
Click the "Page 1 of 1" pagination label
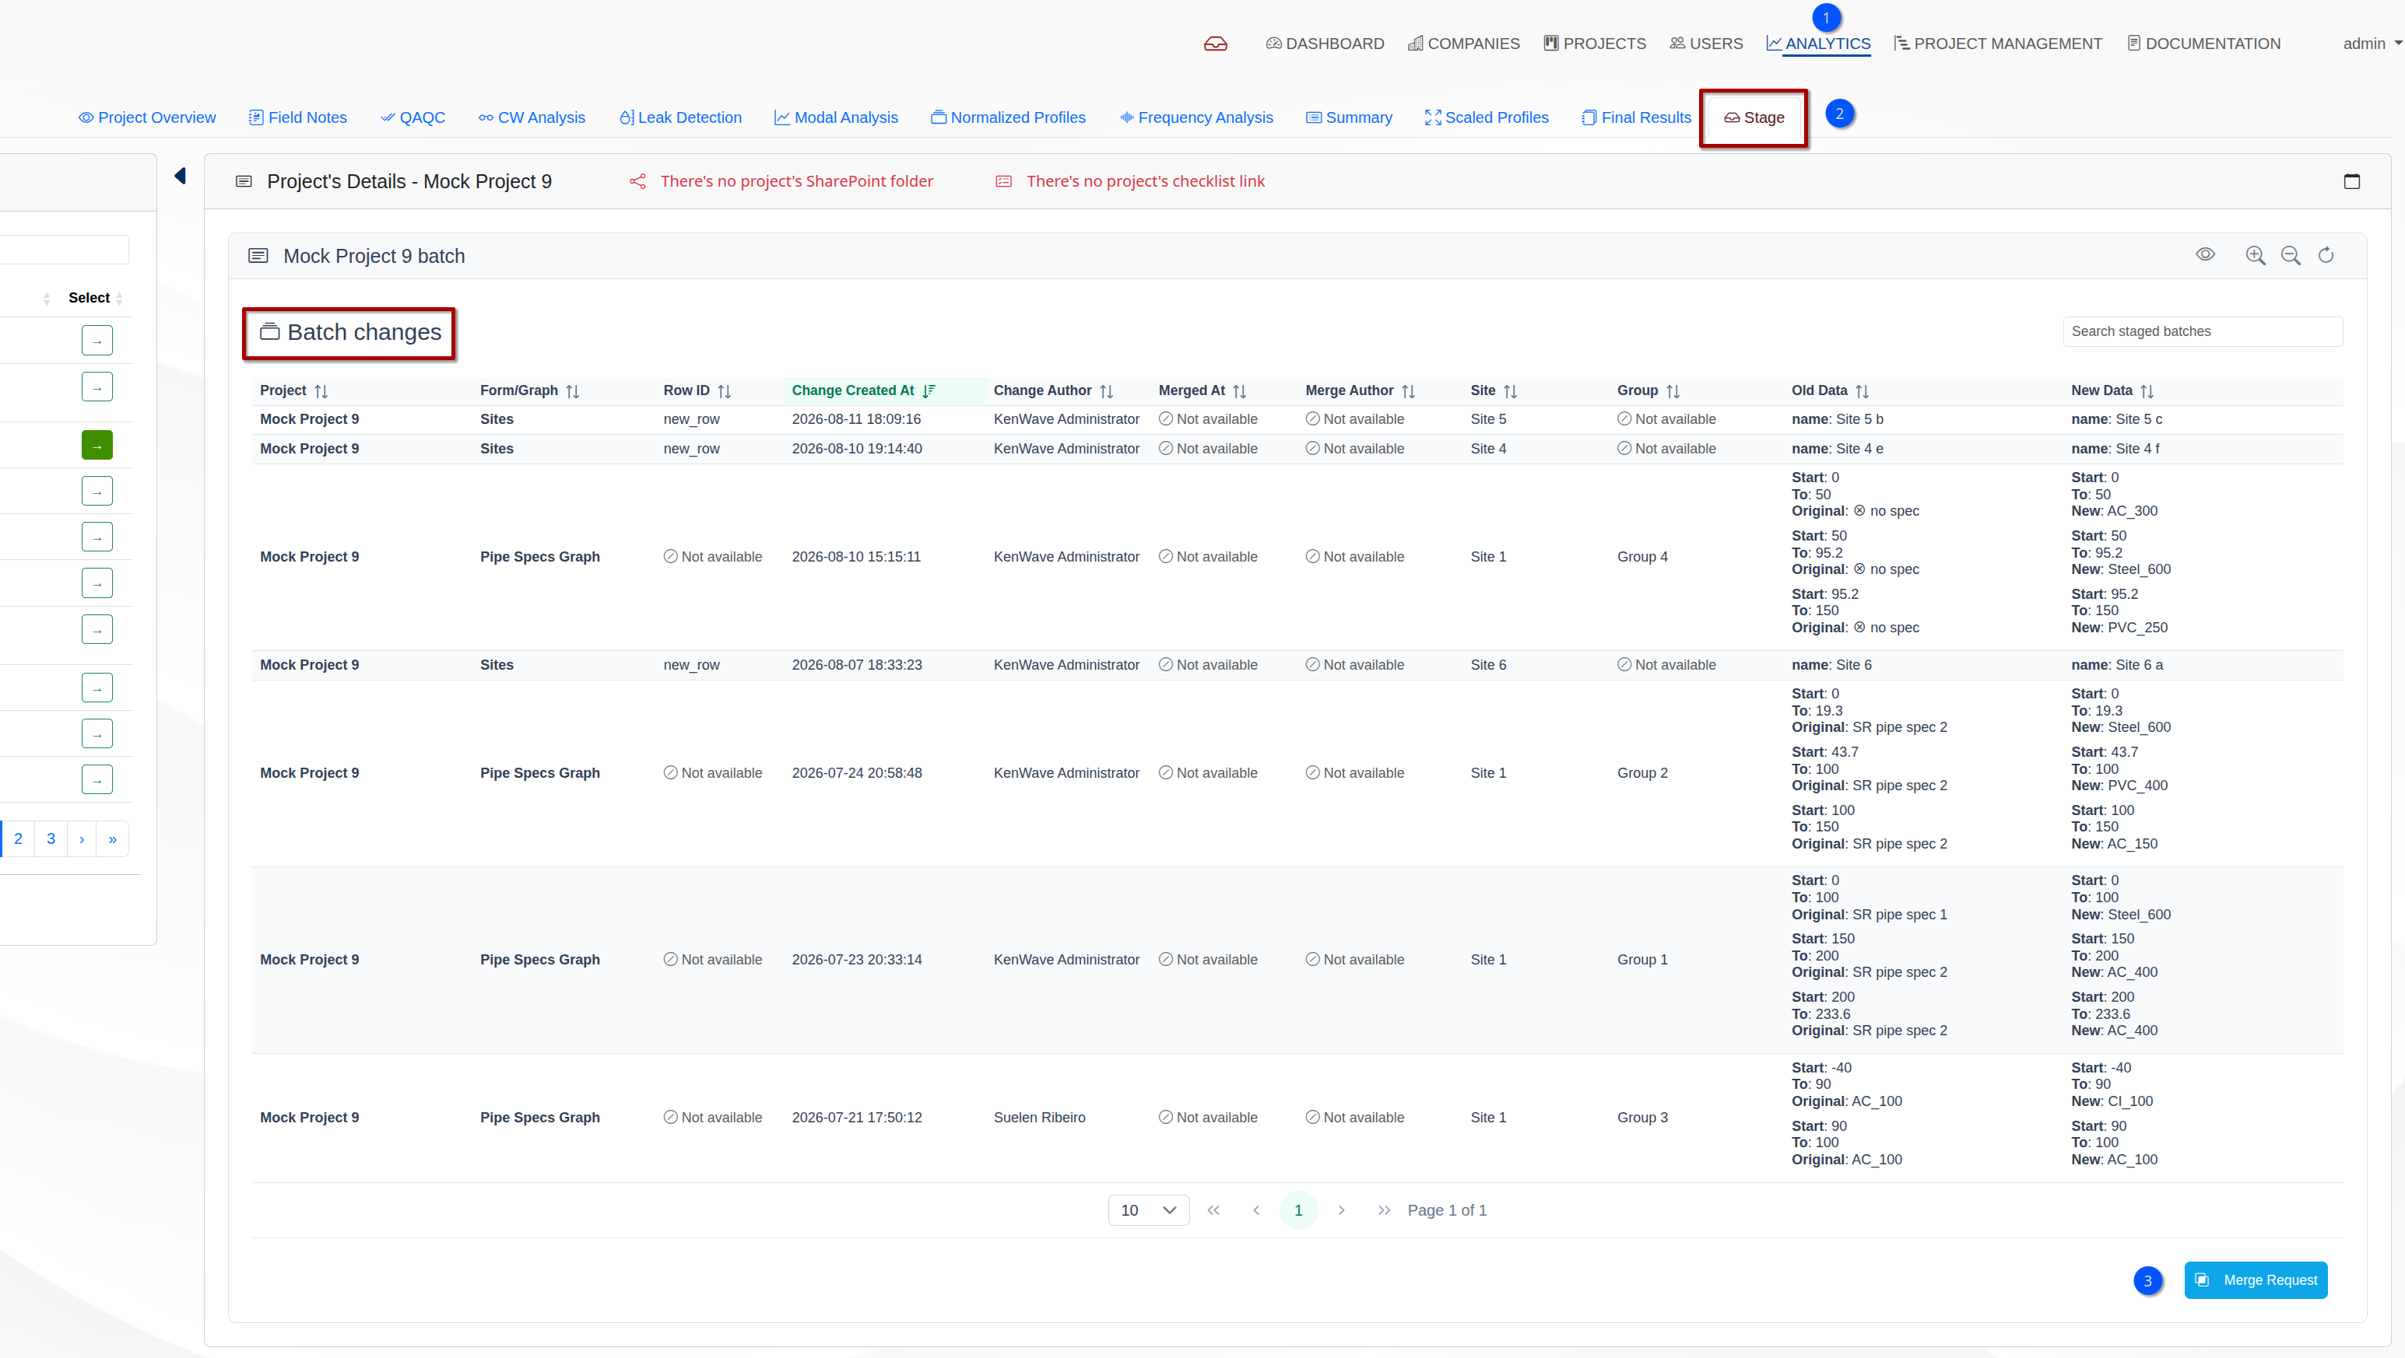(x=1446, y=1211)
